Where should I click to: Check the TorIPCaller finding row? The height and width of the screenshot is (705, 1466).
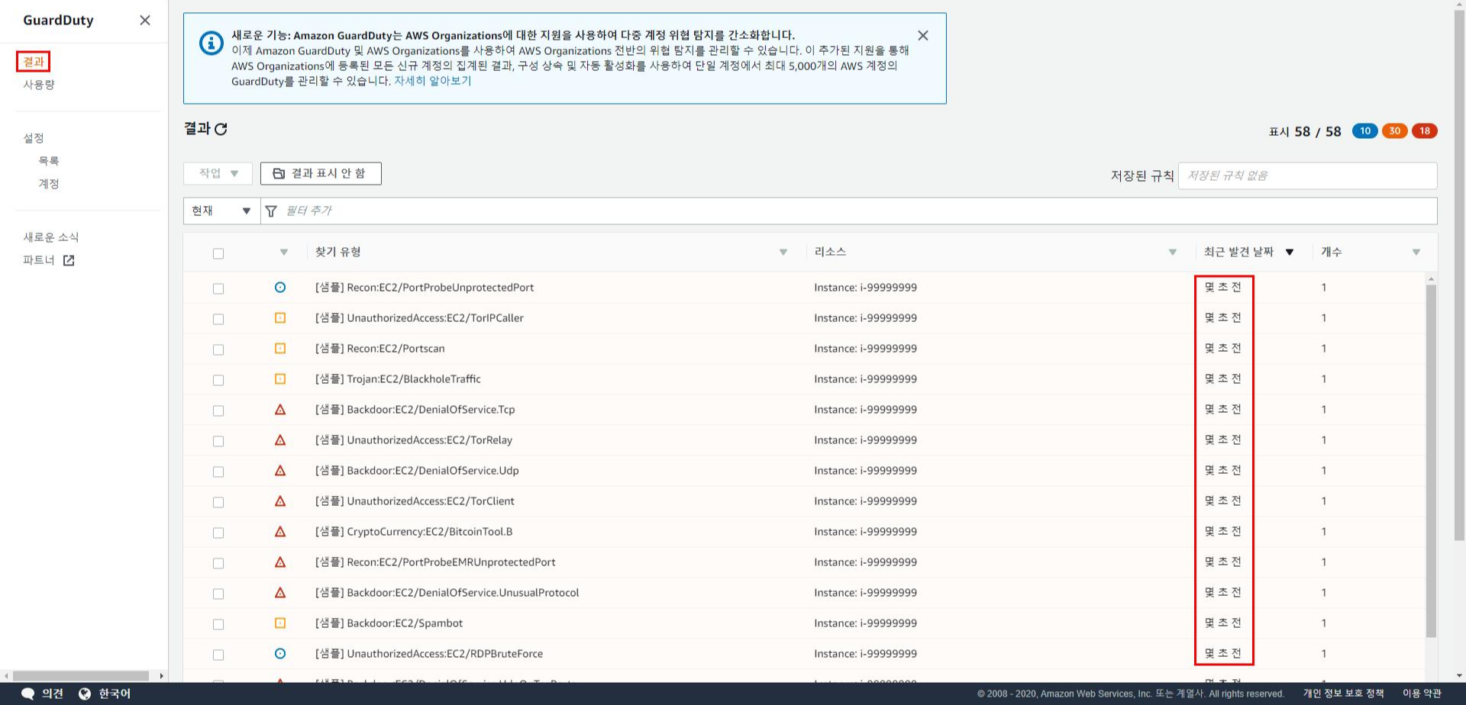click(x=218, y=319)
